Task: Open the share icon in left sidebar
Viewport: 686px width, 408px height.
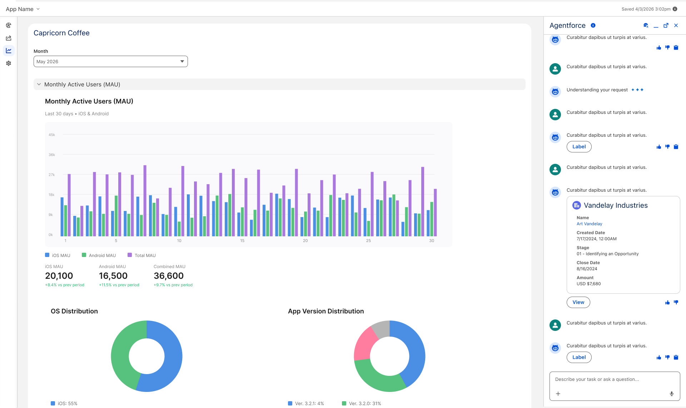Action: [9, 38]
